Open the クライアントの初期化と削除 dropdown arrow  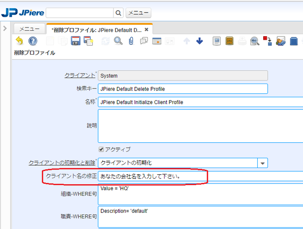click(x=262, y=163)
